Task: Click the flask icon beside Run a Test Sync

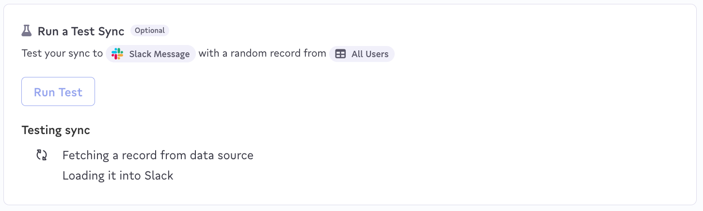Action: pyautogui.click(x=27, y=31)
